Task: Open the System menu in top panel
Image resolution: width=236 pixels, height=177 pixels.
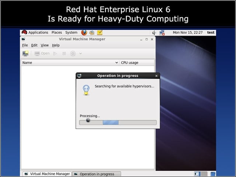Action: tap(71, 32)
